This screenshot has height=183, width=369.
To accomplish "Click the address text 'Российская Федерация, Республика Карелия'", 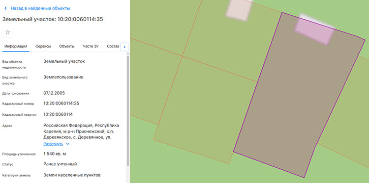I will 81,128.
